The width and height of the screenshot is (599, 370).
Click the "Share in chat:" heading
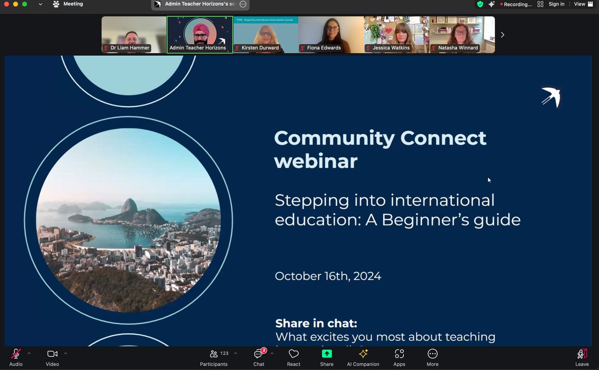click(x=316, y=323)
